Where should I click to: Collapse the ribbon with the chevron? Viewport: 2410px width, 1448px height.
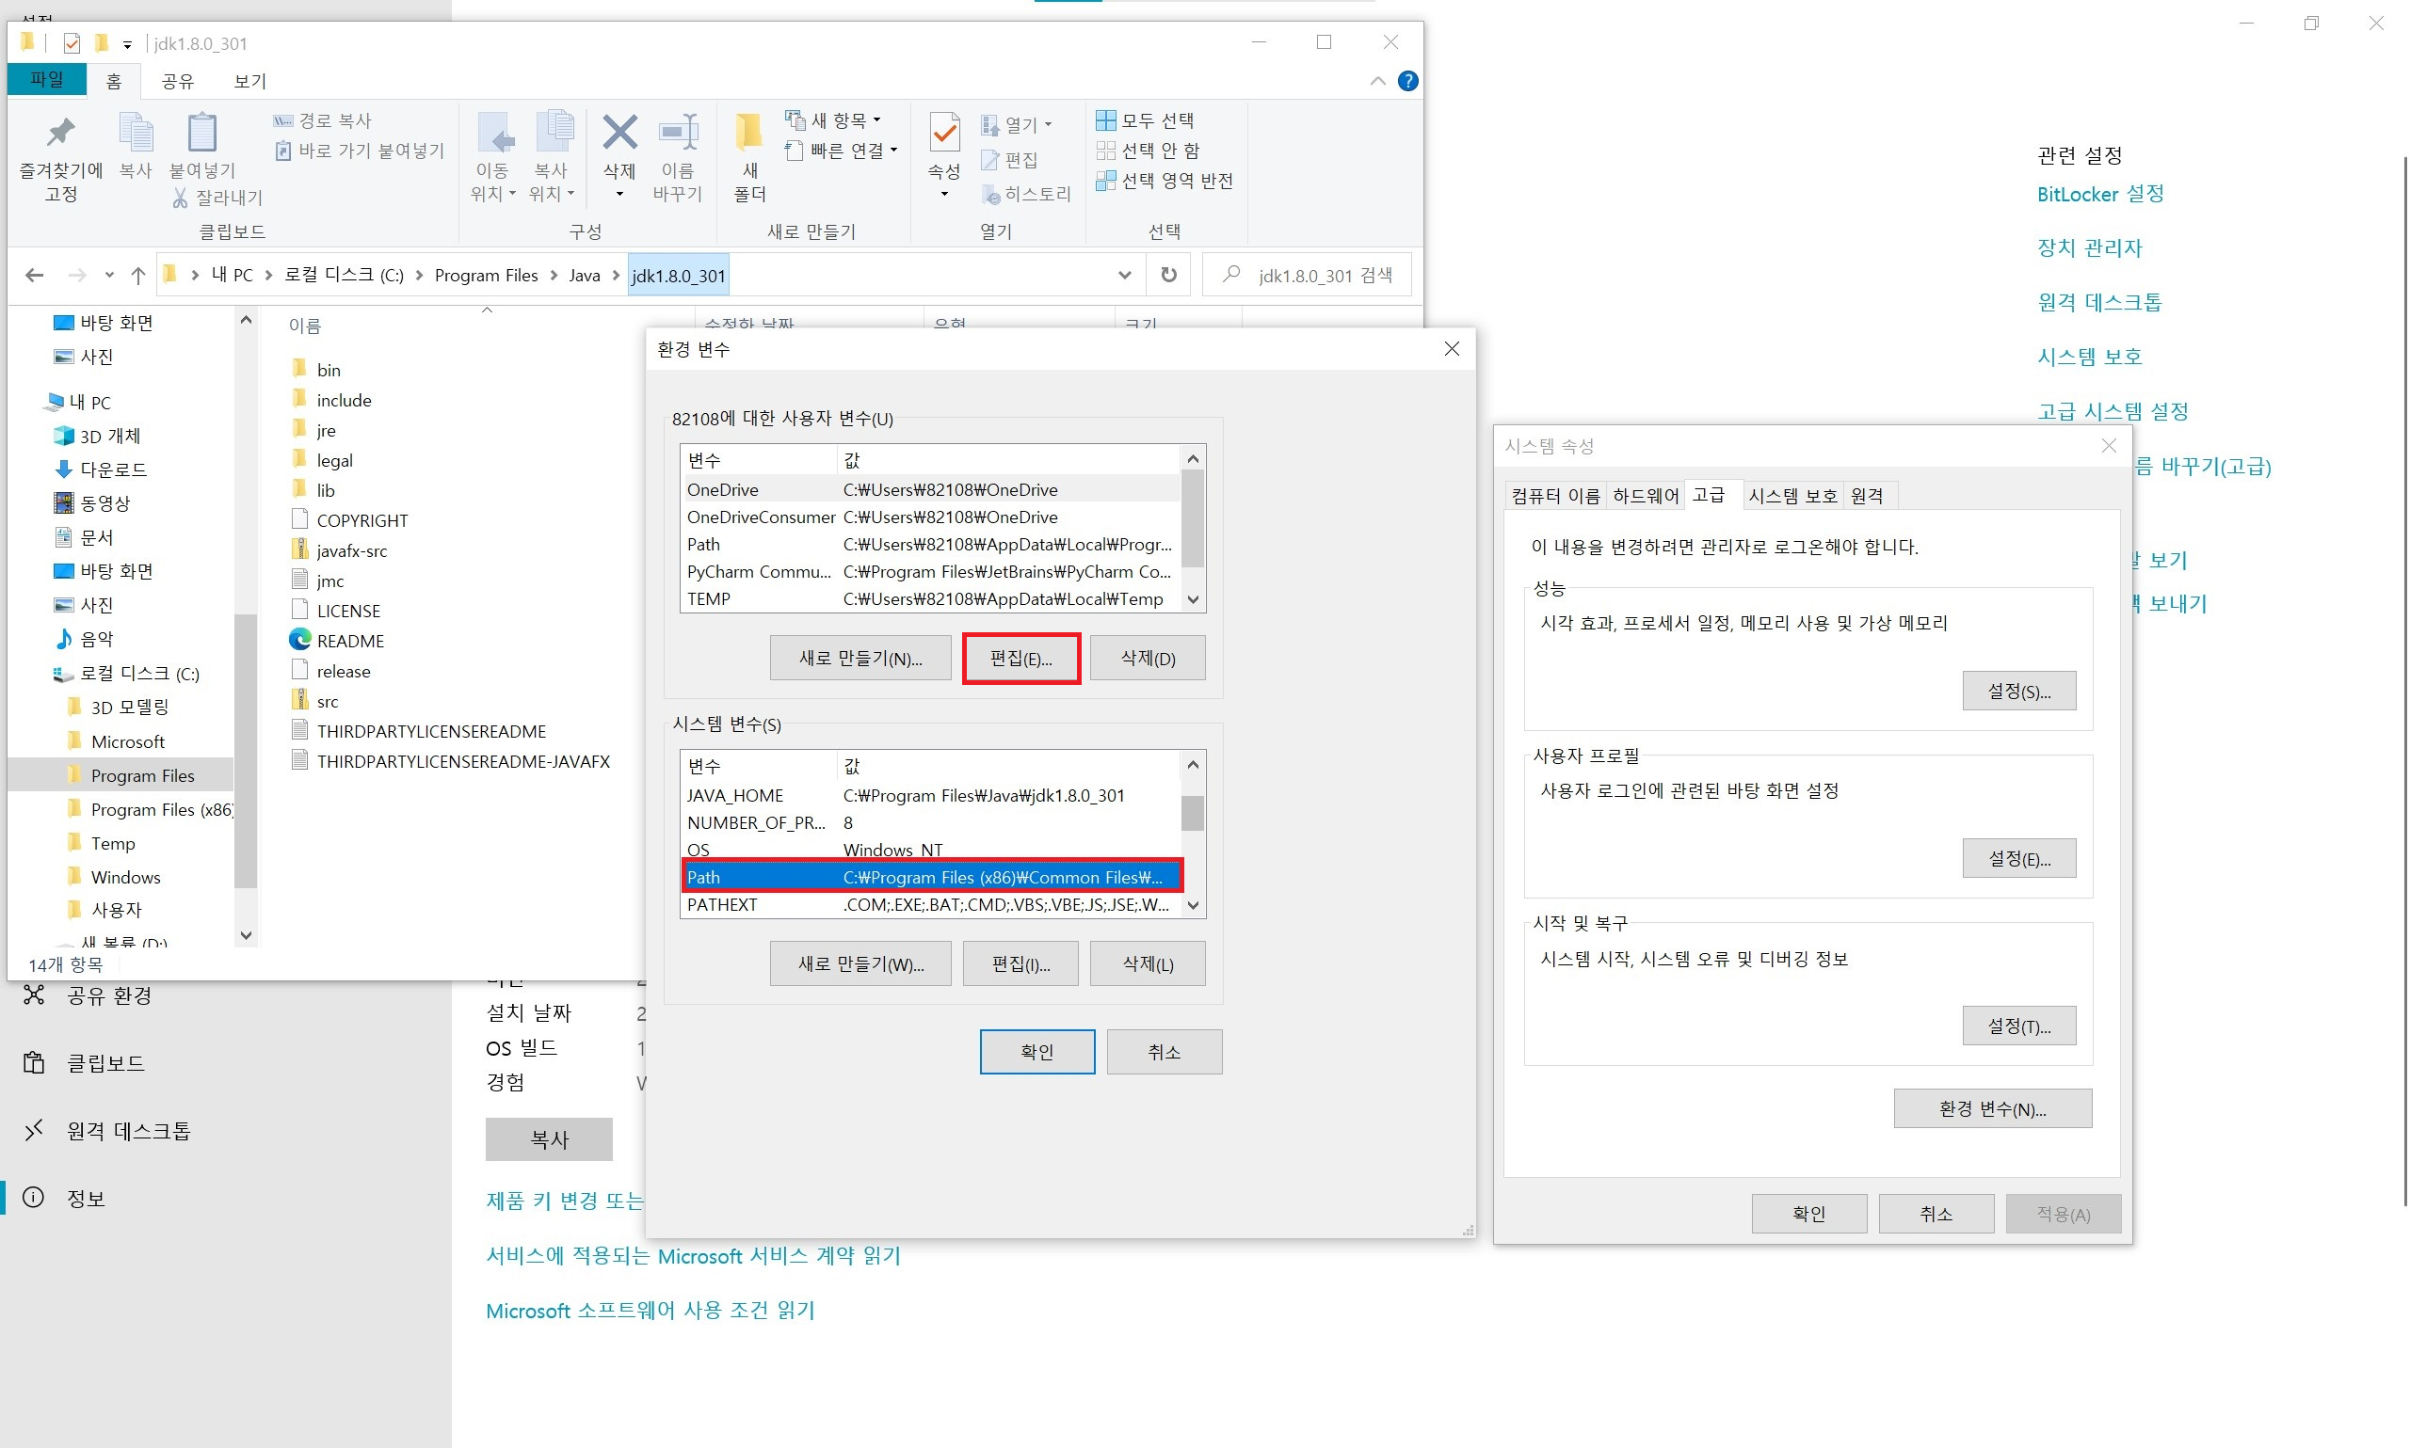[x=1377, y=81]
